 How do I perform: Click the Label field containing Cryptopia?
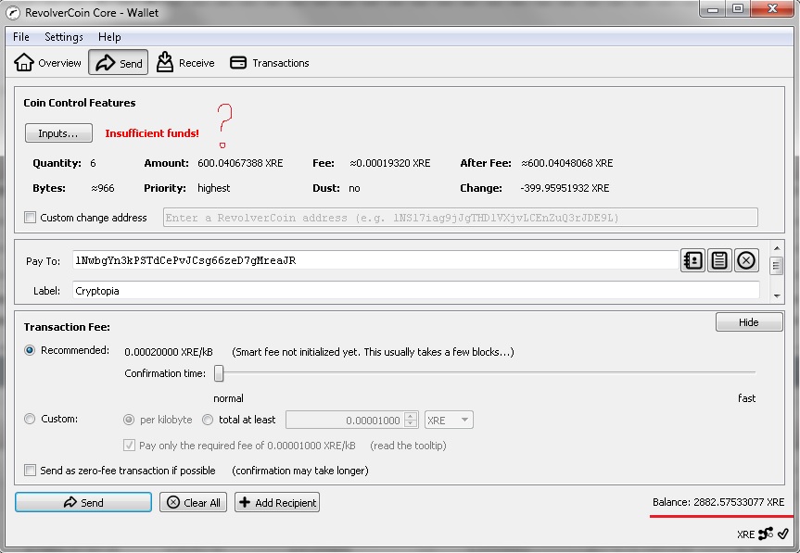[x=416, y=291]
